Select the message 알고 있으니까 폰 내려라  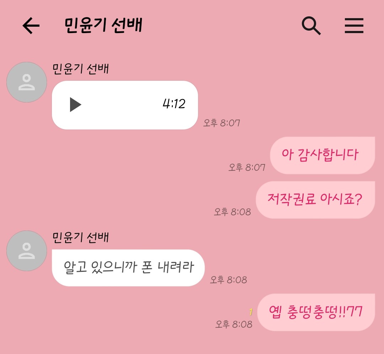click(128, 268)
